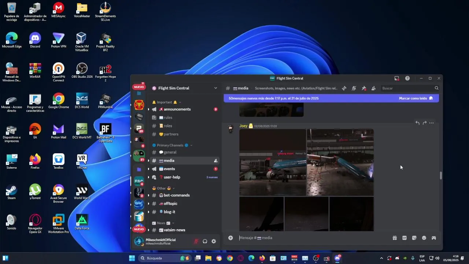The height and width of the screenshot is (264, 469).
Task: Open pinned messages in channel header
Action: [364, 88]
